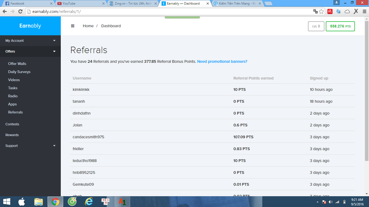Image resolution: width=369 pixels, height=207 pixels.
Task: Close the Facebook tab
Action: (51, 4)
